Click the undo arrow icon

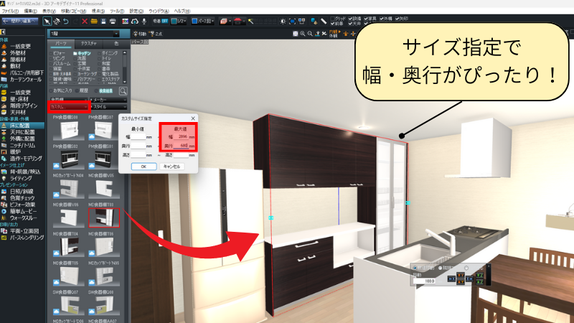coord(66,22)
